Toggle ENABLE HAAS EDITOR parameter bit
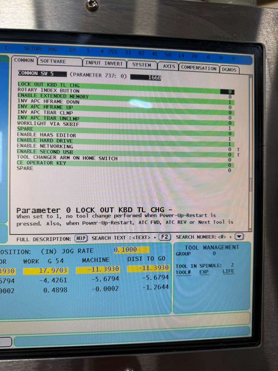Viewport: 278px width, 371px height. (x=229, y=134)
